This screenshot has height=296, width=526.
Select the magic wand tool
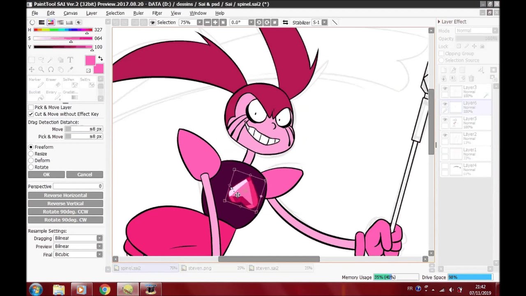point(51,60)
